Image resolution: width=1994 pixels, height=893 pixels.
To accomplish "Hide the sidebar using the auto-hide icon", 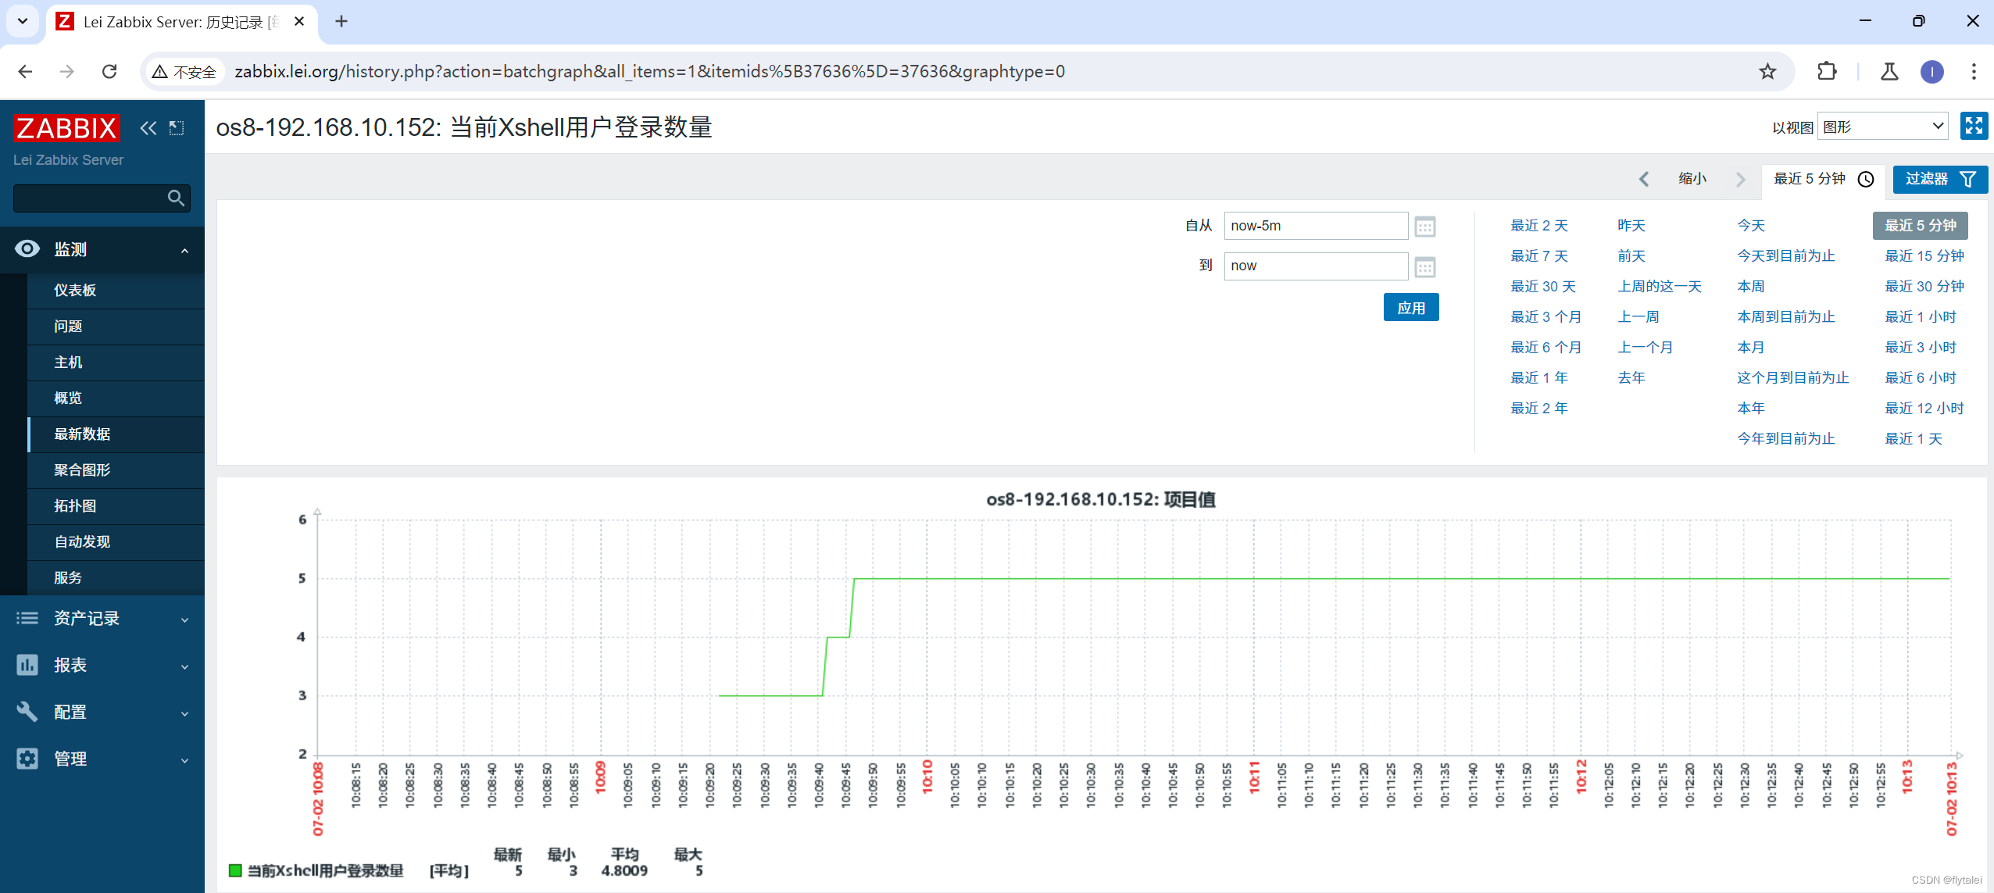I will pos(177,128).
